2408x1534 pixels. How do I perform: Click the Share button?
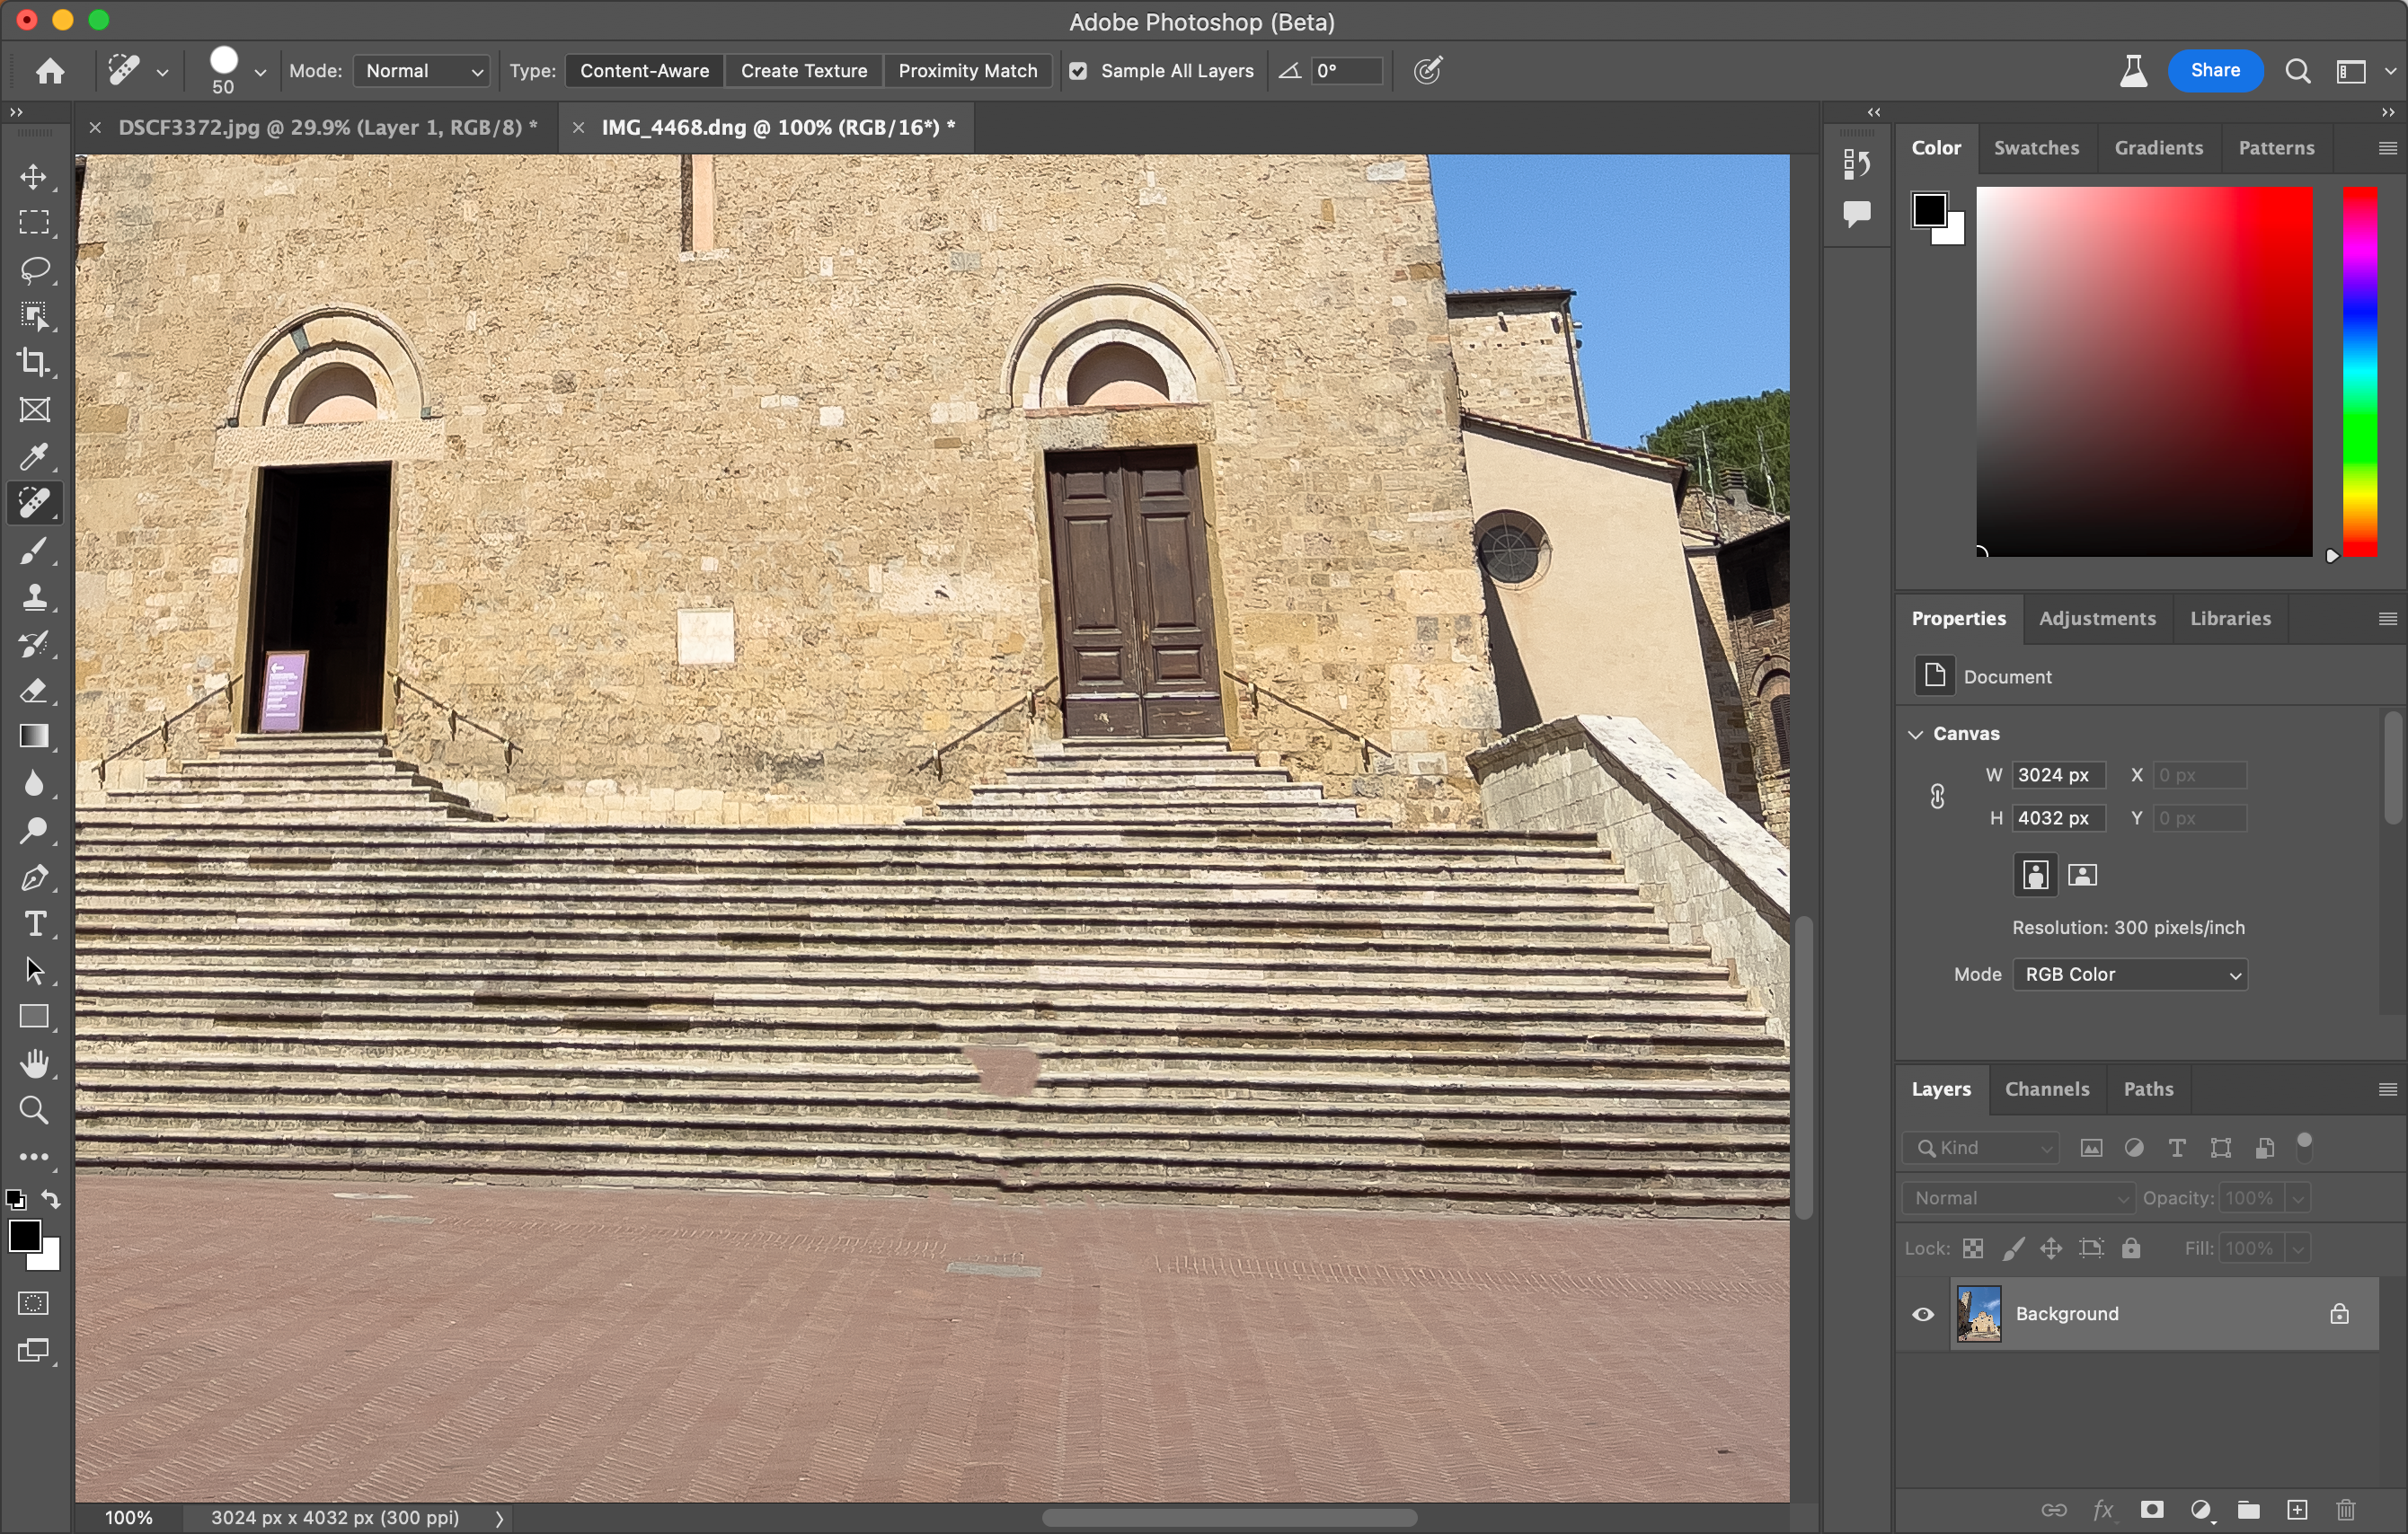click(x=2215, y=71)
